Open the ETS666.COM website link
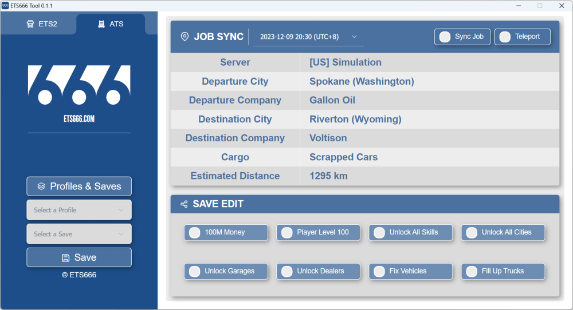The width and height of the screenshot is (573, 310). pyautogui.click(x=79, y=120)
